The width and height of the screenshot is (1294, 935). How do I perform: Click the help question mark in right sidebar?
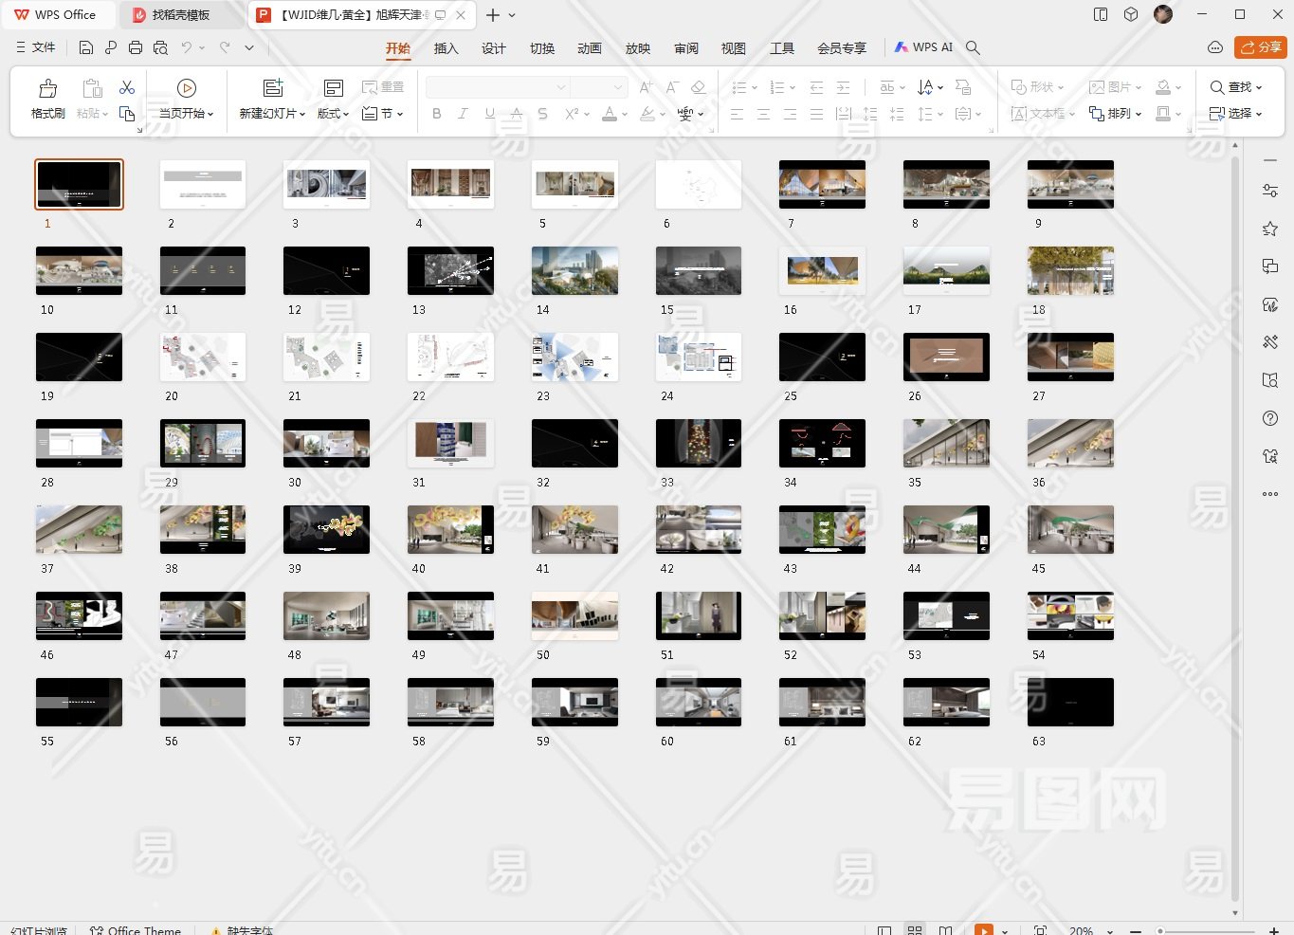click(x=1270, y=418)
